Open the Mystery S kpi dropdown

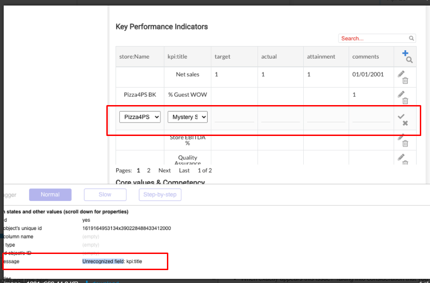(x=188, y=117)
